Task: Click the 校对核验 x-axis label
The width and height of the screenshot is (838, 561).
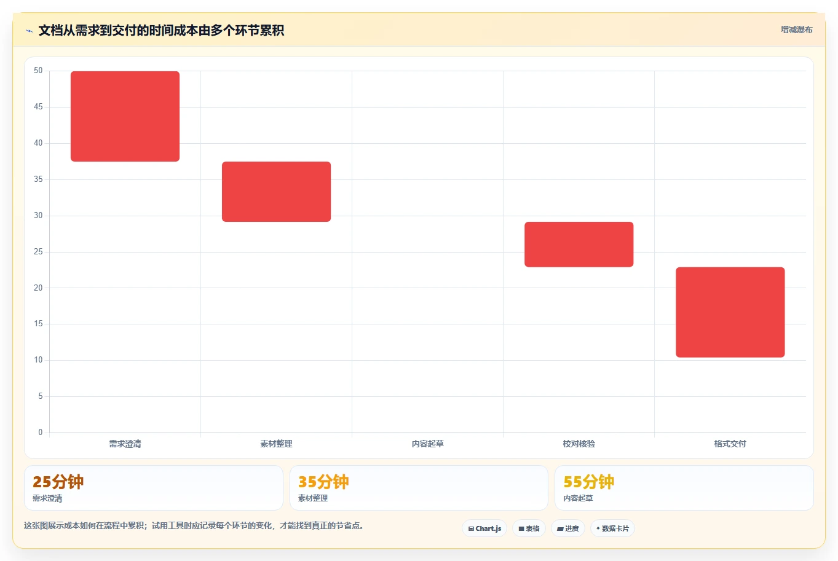Action: pos(579,444)
